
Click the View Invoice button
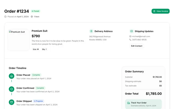click(160, 11)
